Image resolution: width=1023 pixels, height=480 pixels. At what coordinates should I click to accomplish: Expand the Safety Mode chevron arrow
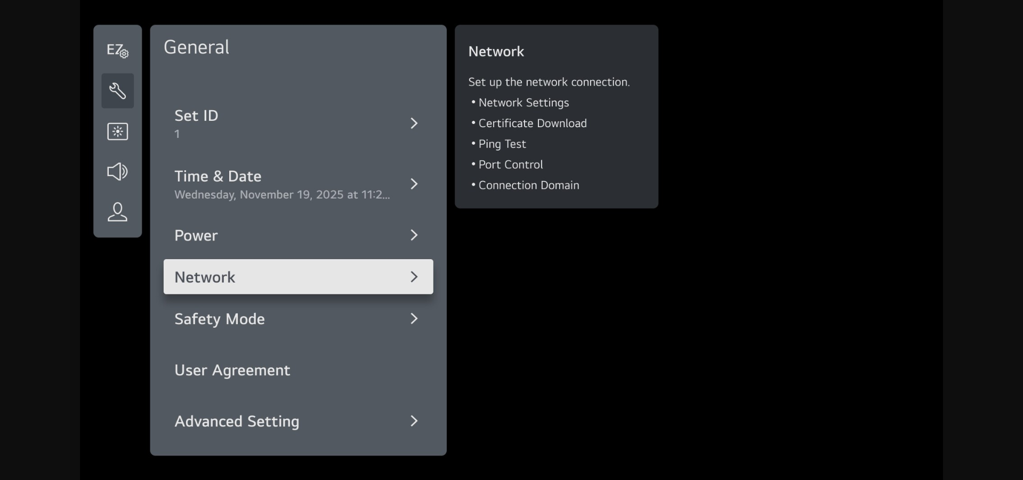414,319
